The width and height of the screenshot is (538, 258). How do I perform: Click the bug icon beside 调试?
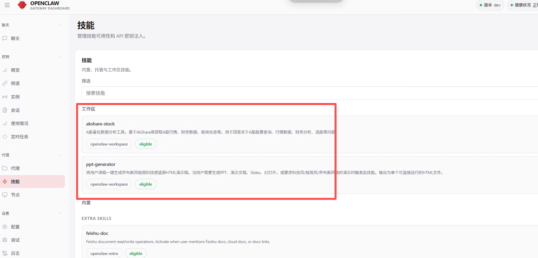(5, 240)
